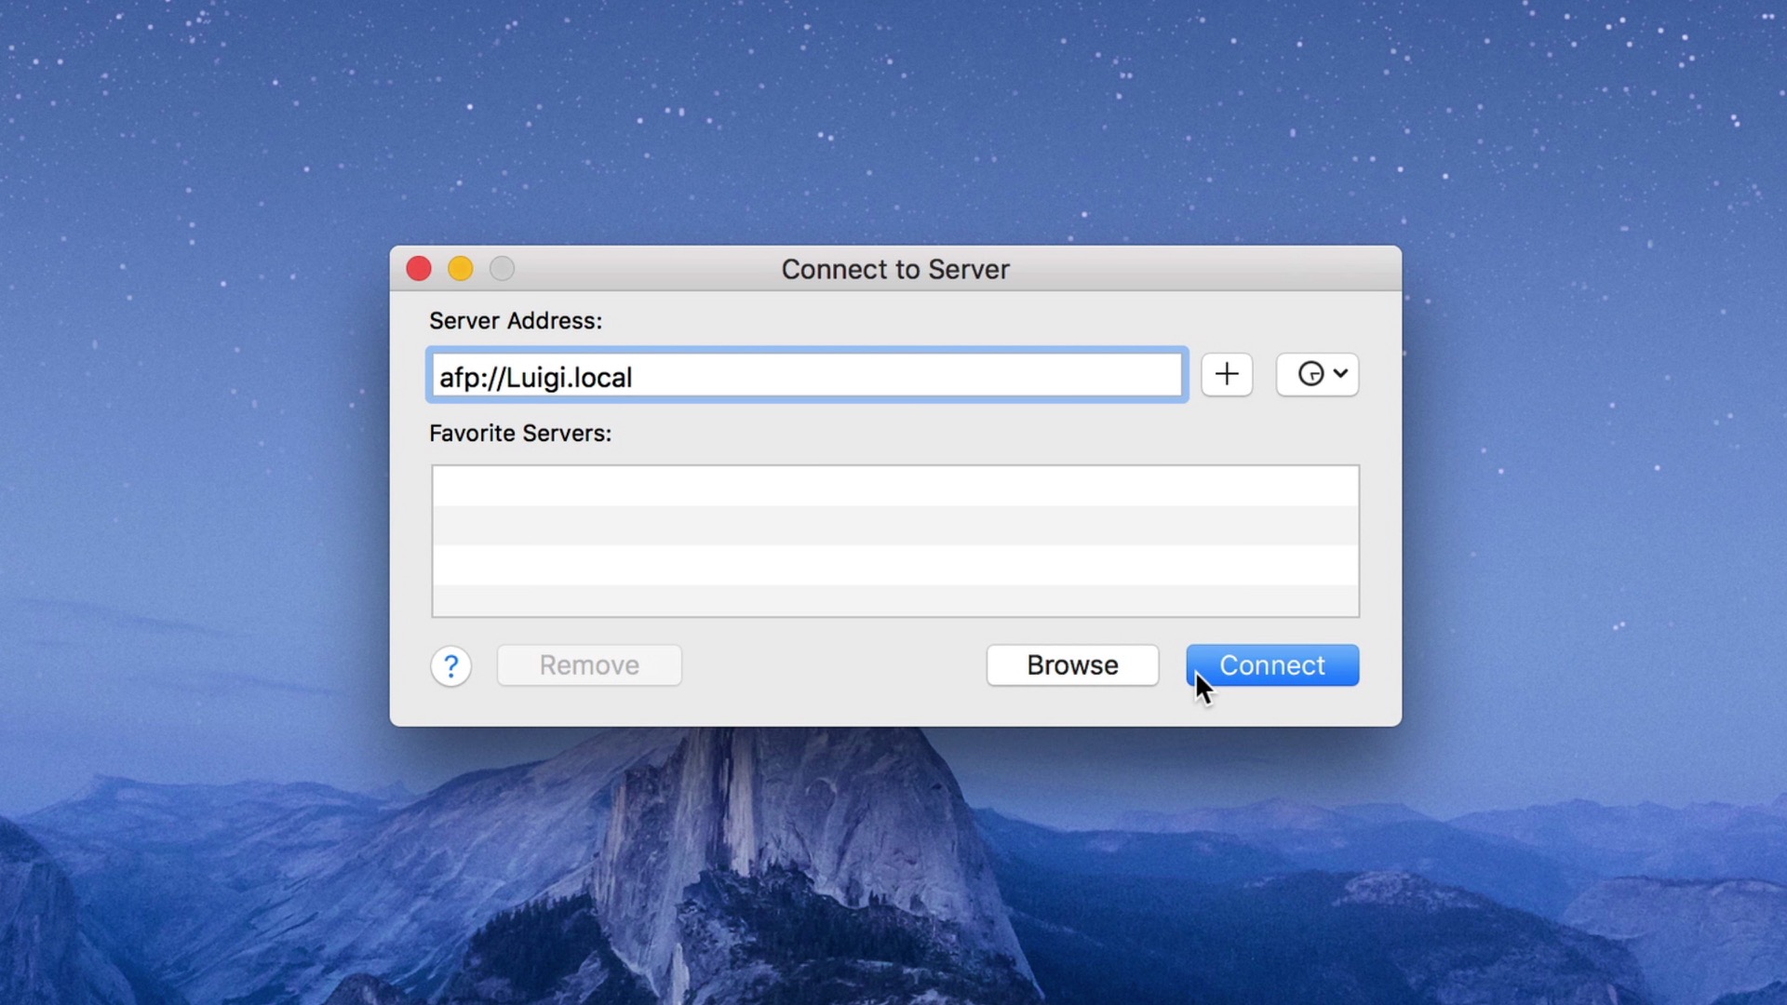Close the Connect to Server window
This screenshot has width=1787, height=1005.
tap(418, 268)
